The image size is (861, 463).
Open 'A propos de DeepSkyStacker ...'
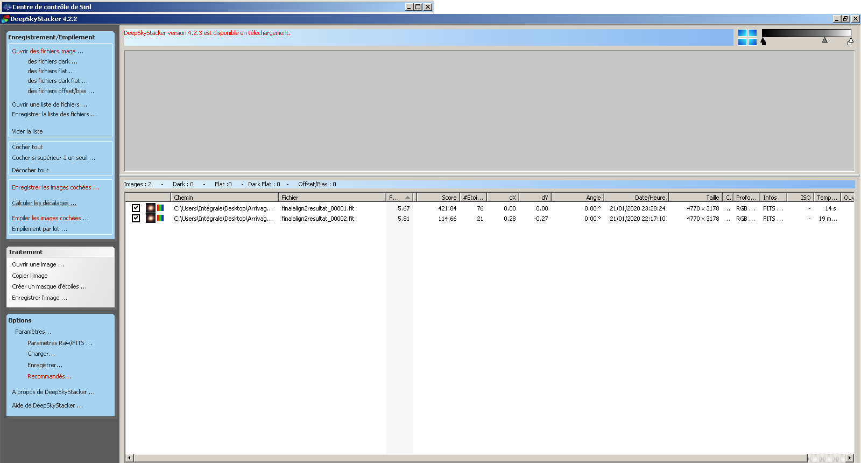click(53, 392)
